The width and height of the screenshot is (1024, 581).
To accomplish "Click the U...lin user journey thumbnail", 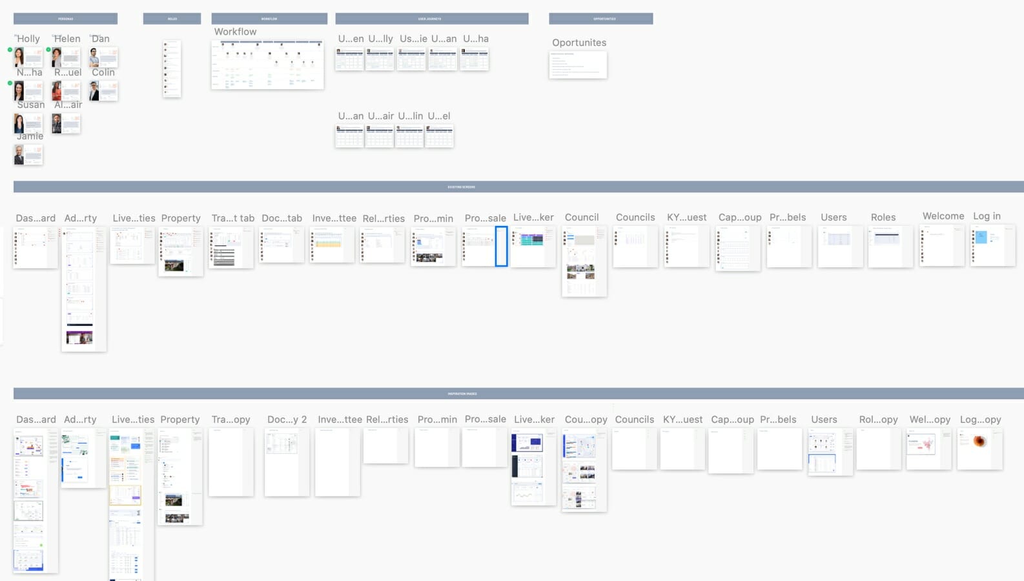I will tap(409, 136).
